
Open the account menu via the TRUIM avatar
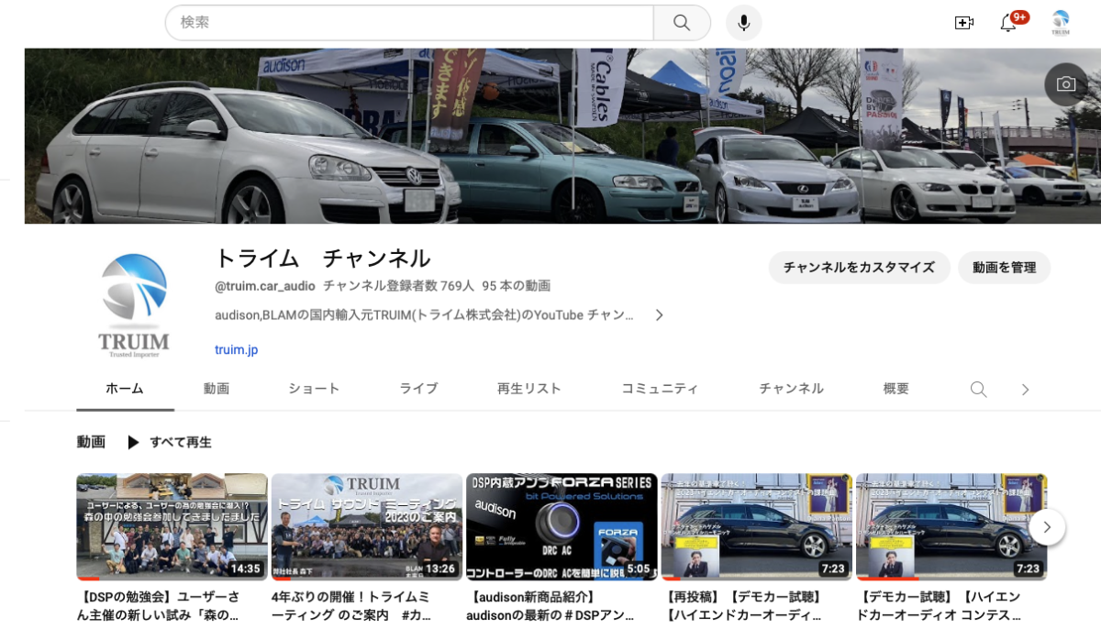pyautogui.click(x=1061, y=22)
